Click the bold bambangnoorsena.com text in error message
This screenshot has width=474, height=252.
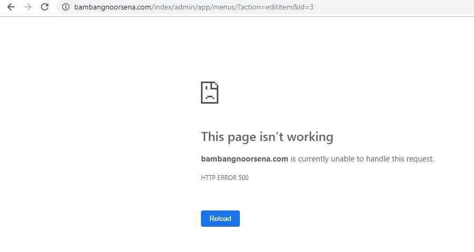tap(245, 159)
